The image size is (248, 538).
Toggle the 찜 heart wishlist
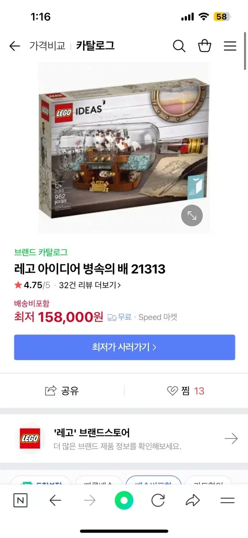click(185, 391)
